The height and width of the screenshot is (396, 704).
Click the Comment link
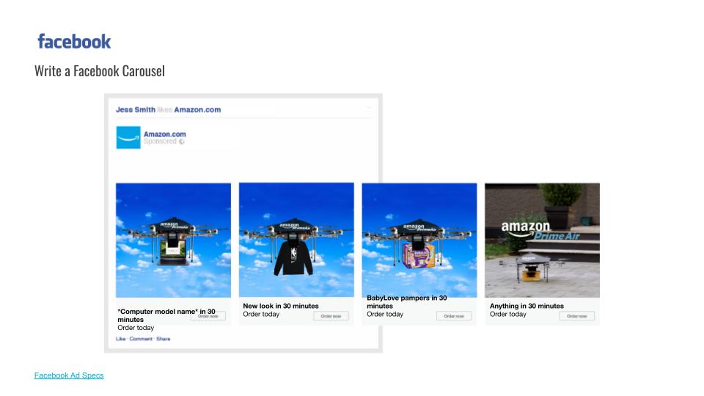point(141,339)
